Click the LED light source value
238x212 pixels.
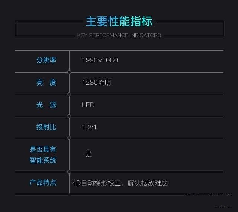point(88,105)
